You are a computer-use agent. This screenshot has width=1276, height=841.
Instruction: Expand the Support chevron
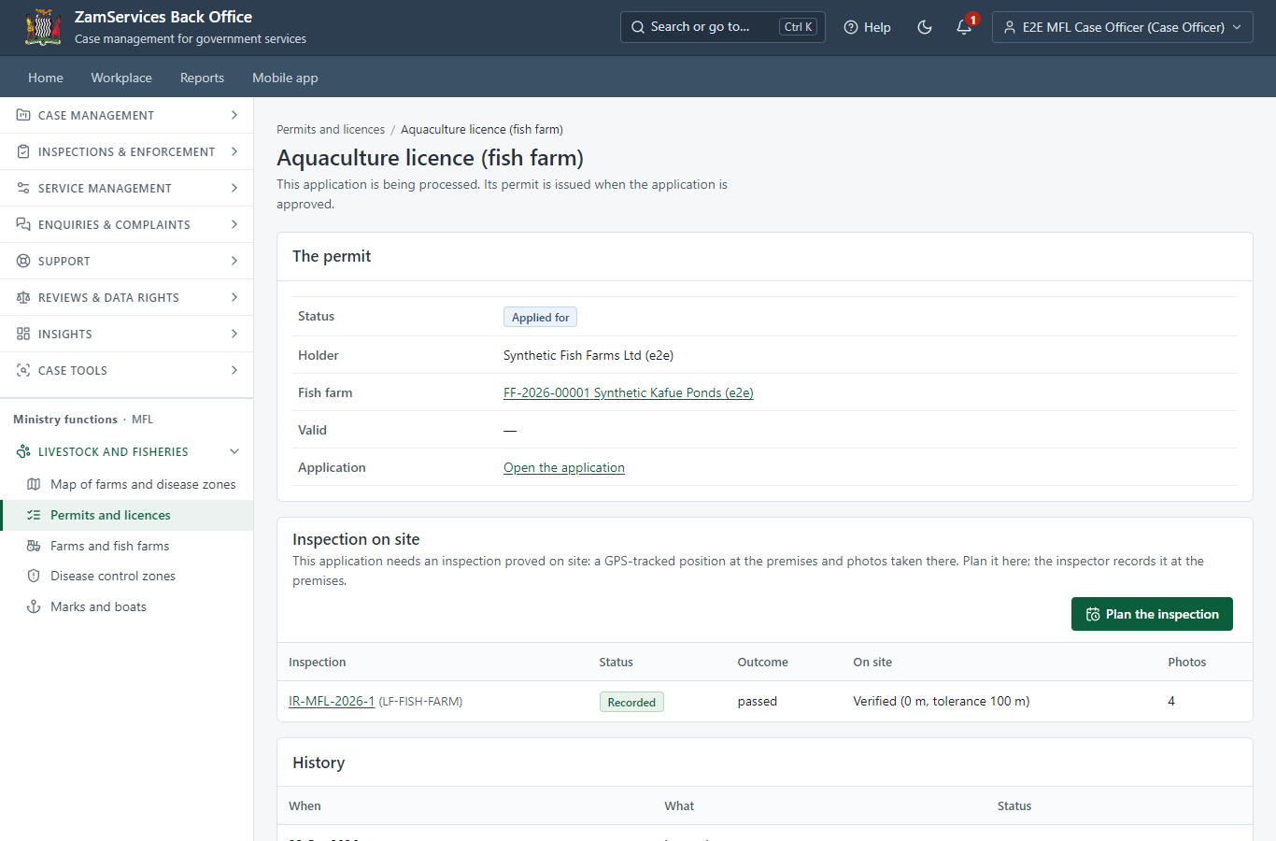point(234,261)
